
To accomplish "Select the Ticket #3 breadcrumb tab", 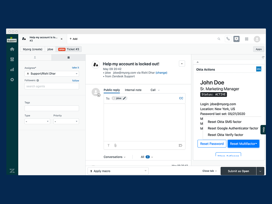I will pos(69,49).
